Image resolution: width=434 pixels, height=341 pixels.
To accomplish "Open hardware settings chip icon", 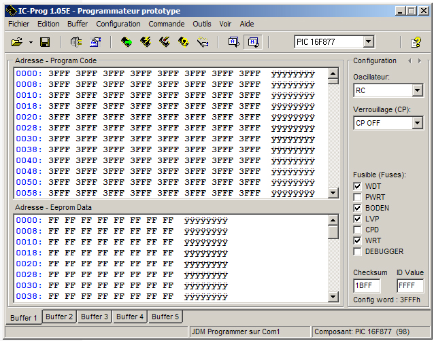I will click(x=76, y=42).
